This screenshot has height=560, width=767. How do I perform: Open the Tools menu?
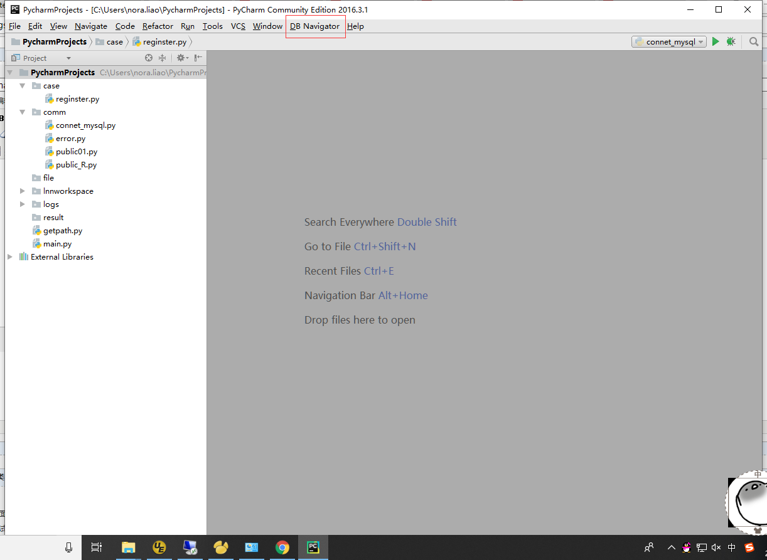[x=213, y=26]
